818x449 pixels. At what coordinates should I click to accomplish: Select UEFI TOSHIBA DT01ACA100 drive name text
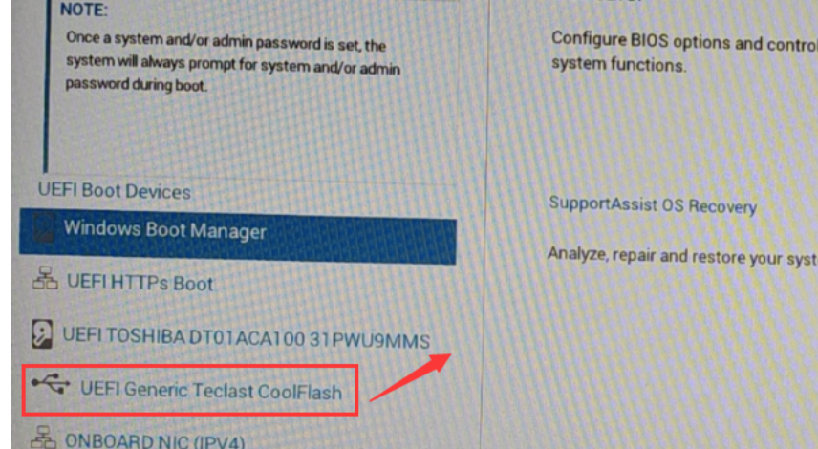point(246,338)
